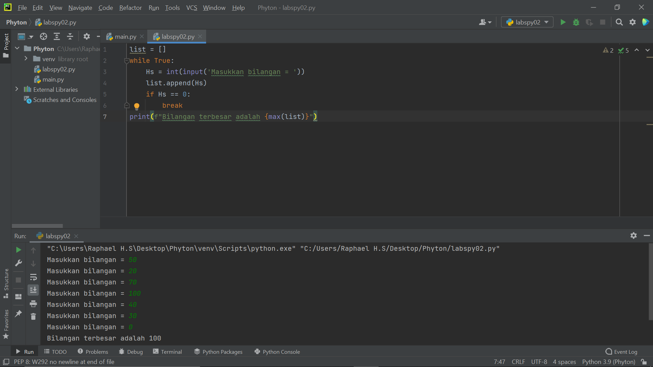653x367 pixels.
Task: Open Run panel settings gear
Action: coord(634,235)
